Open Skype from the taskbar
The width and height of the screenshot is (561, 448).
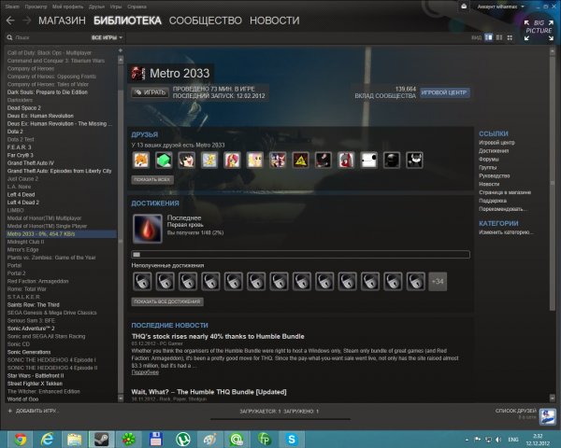coord(292,439)
